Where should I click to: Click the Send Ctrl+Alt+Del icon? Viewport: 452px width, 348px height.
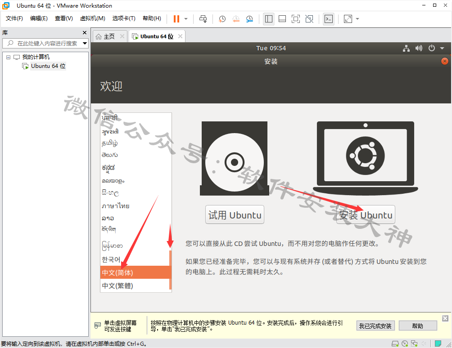(203, 19)
